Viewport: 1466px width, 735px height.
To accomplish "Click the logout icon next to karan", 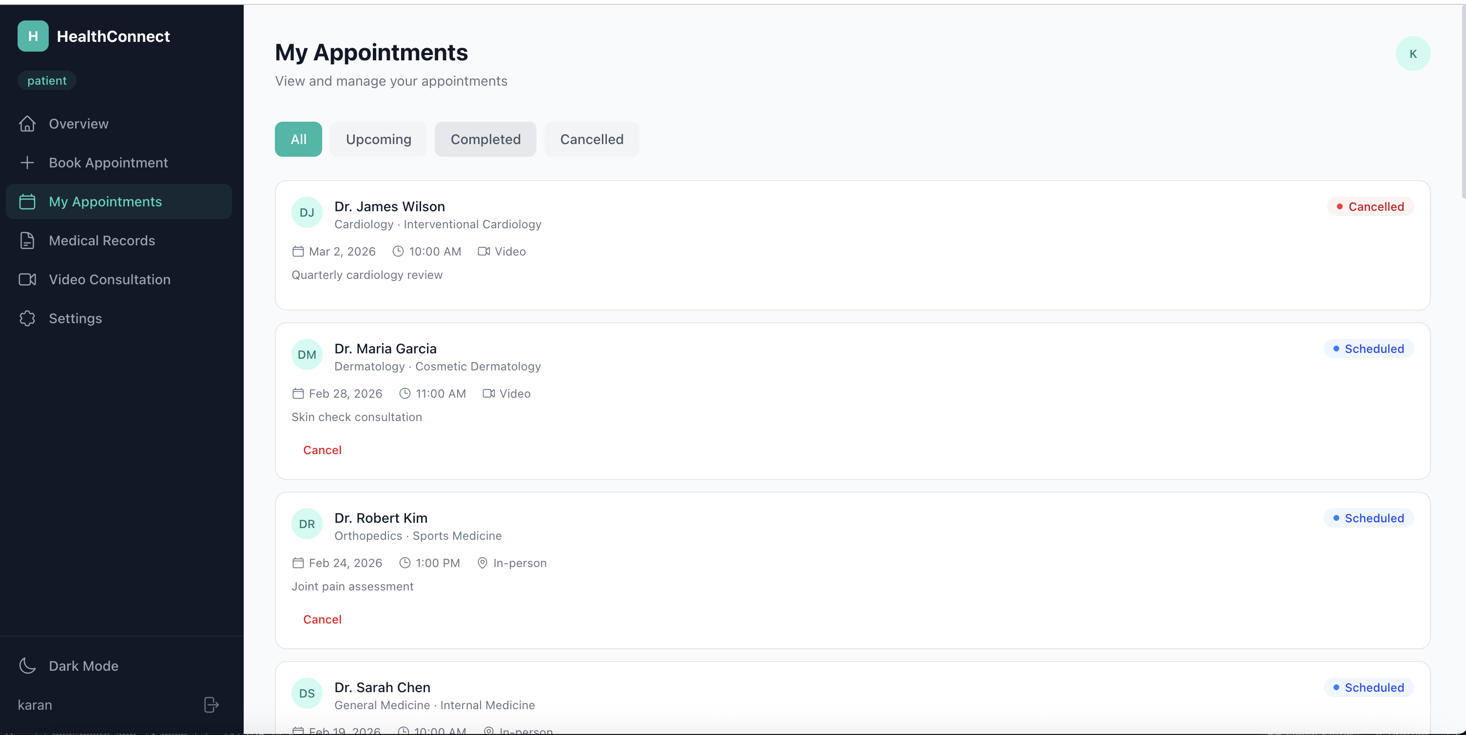I will pos(211,705).
